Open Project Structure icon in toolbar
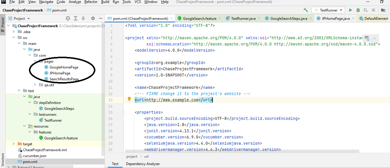This screenshot has width=390, height=168. point(383,10)
